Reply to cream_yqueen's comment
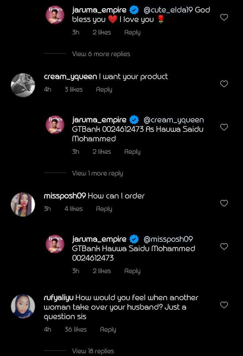The height and width of the screenshot is (356, 243). 104,90
